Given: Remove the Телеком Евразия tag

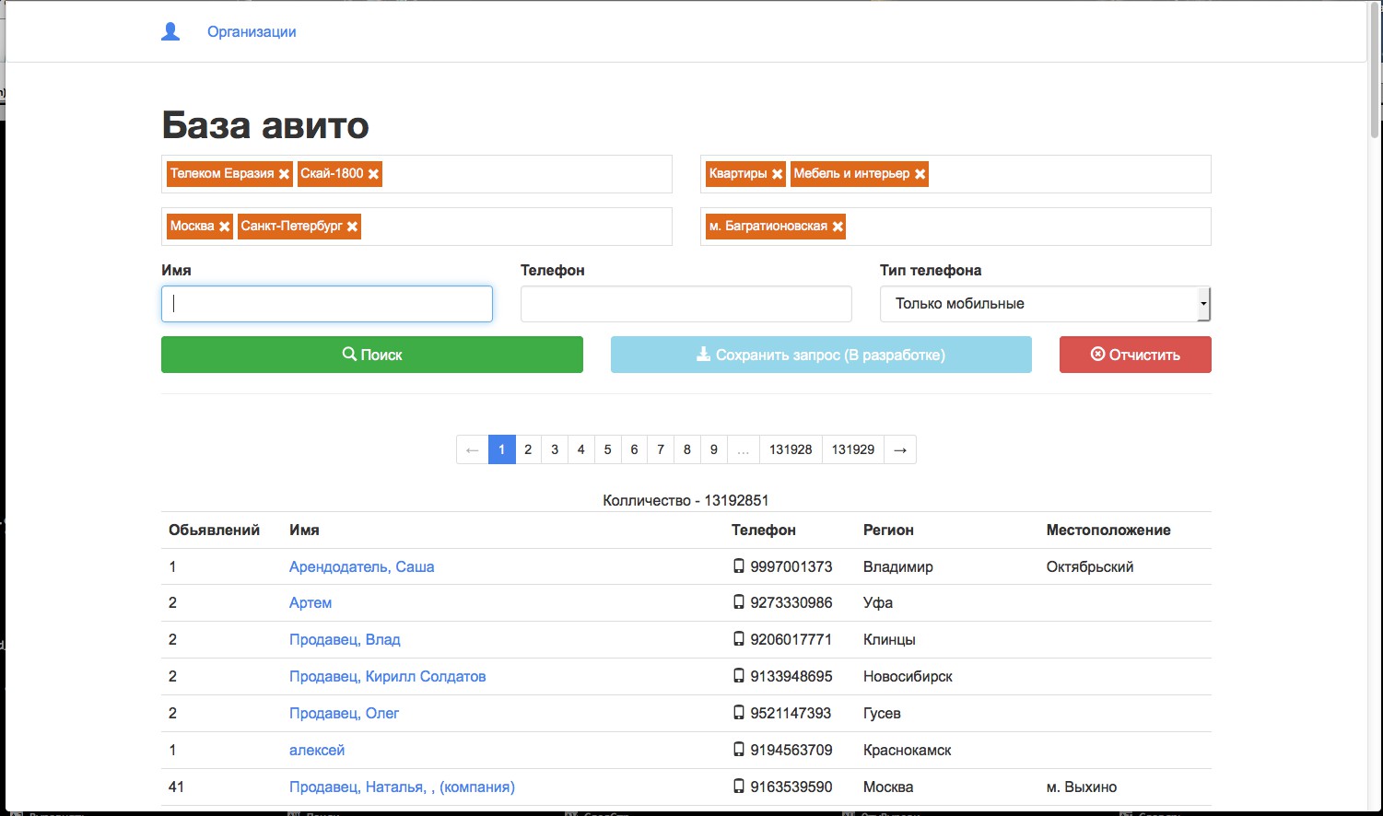Looking at the screenshot, I should point(284,174).
